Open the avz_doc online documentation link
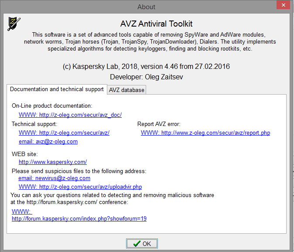 [70, 115]
